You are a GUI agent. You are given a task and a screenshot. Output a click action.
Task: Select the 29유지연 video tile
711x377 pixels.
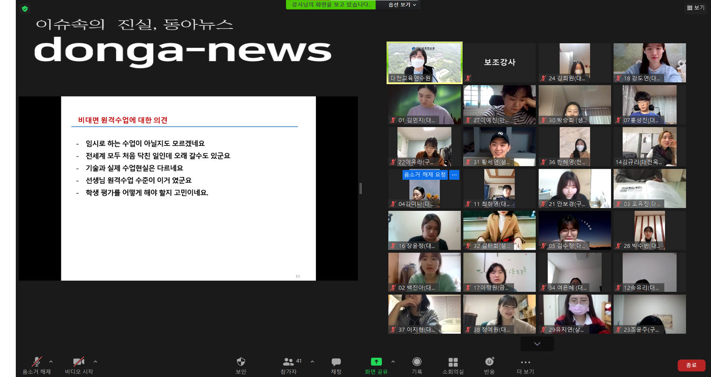(x=575, y=314)
